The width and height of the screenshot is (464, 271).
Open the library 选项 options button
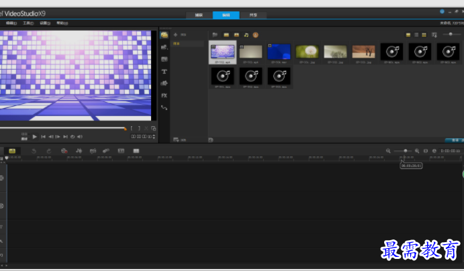pyautogui.click(x=455, y=140)
